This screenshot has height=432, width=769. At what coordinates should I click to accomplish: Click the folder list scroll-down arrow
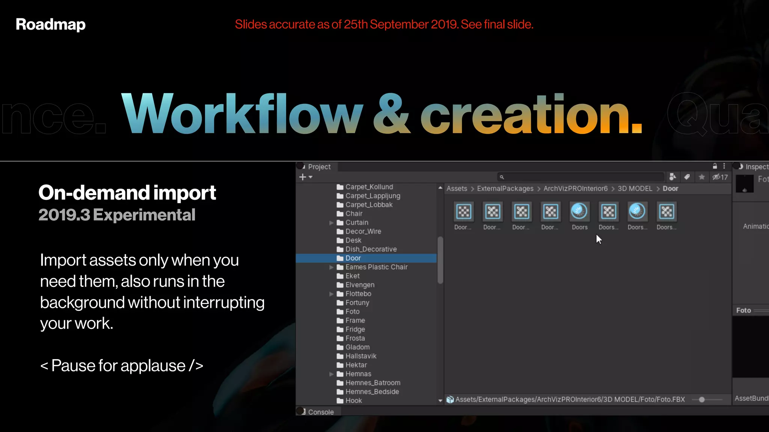(x=440, y=400)
